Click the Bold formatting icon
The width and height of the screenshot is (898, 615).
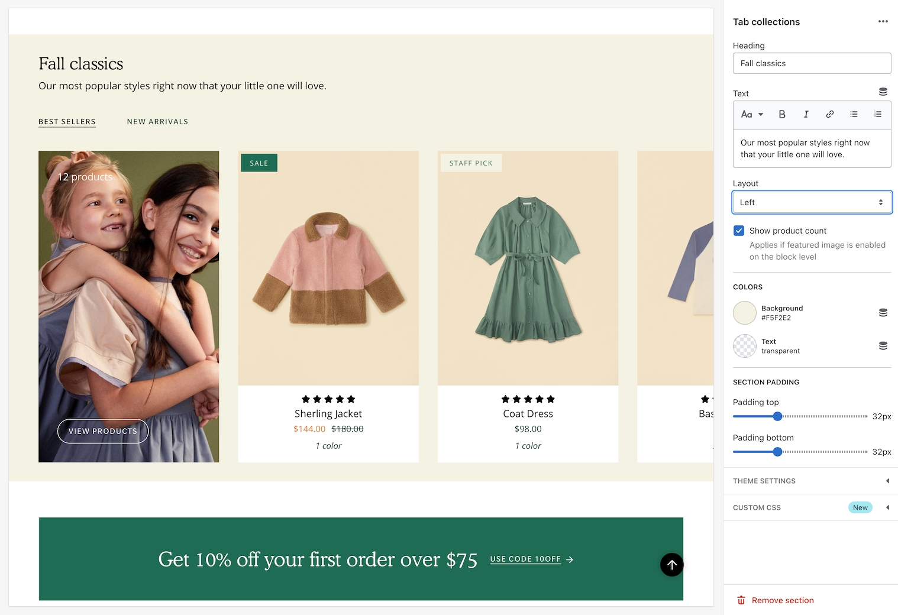click(781, 115)
